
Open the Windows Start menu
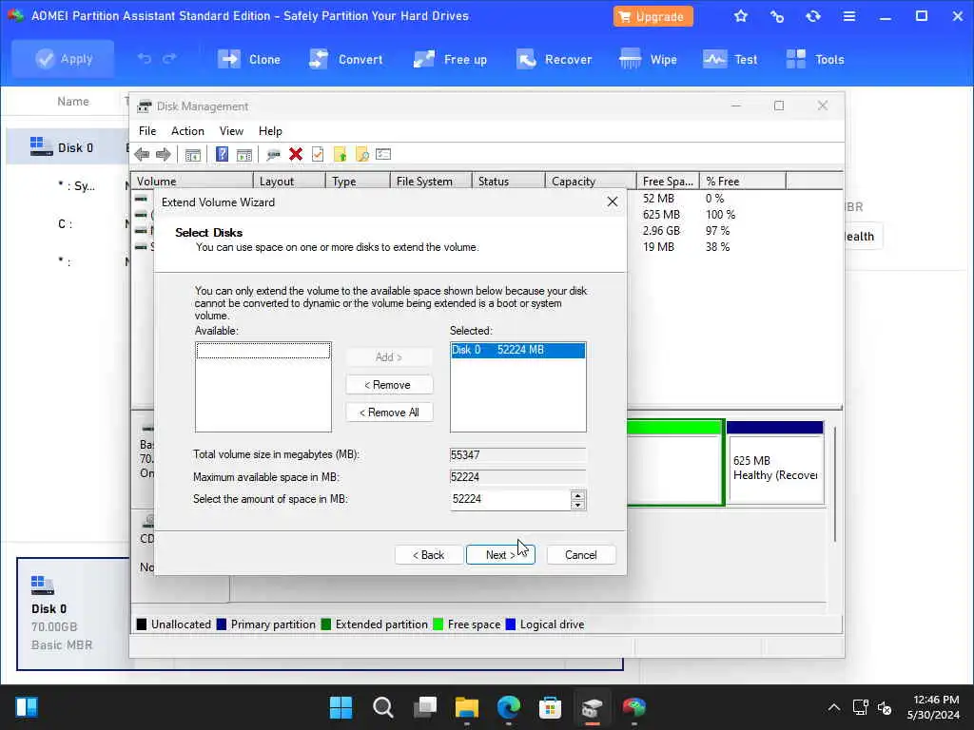pos(341,707)
